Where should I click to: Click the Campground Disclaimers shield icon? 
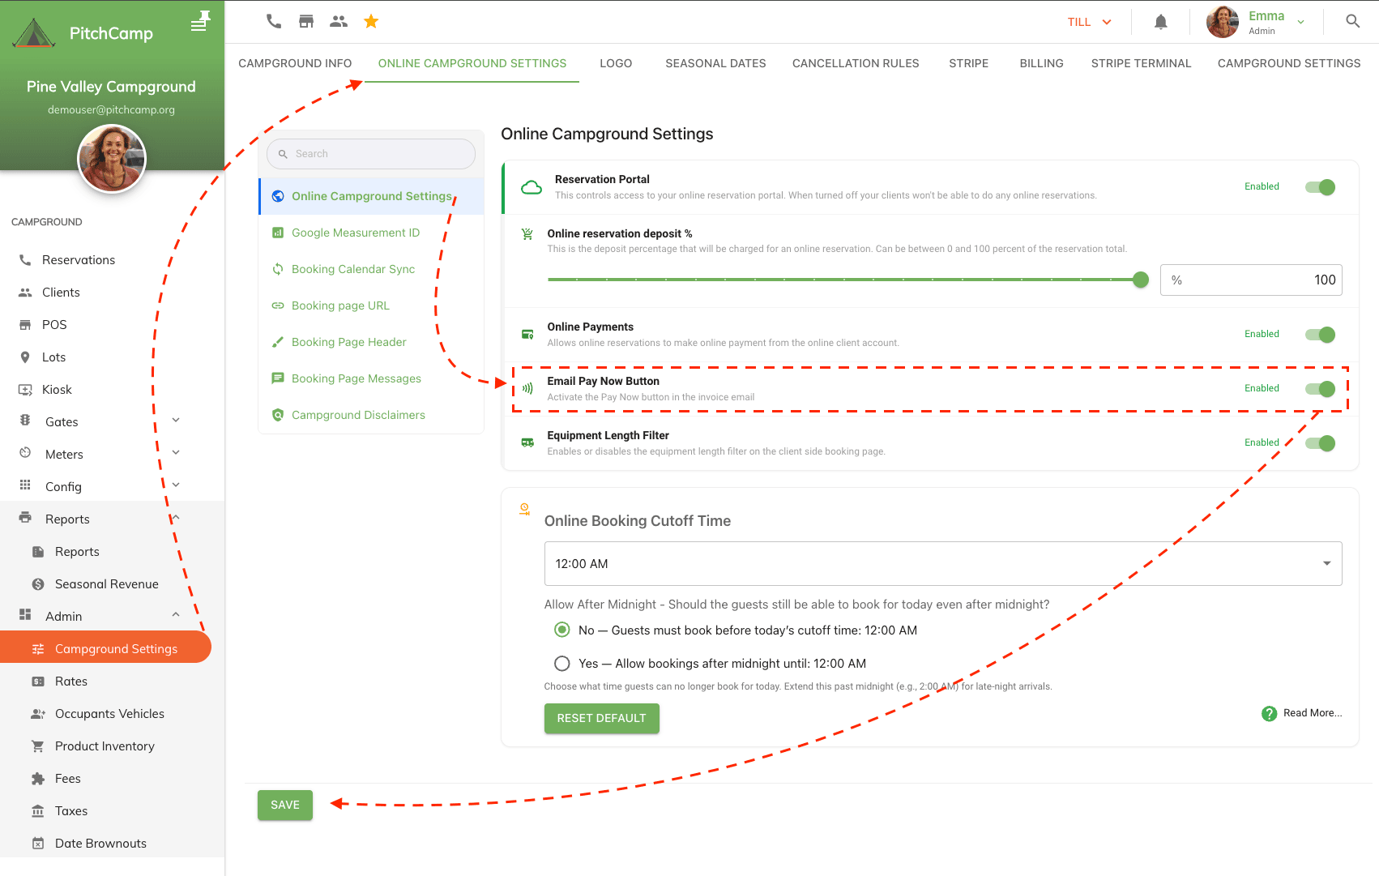pyautogui.click(x=278, y=415)
